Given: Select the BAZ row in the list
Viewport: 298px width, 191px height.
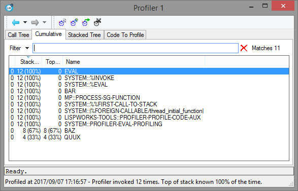Looking at the screenshot, I should tap(149, 131).
